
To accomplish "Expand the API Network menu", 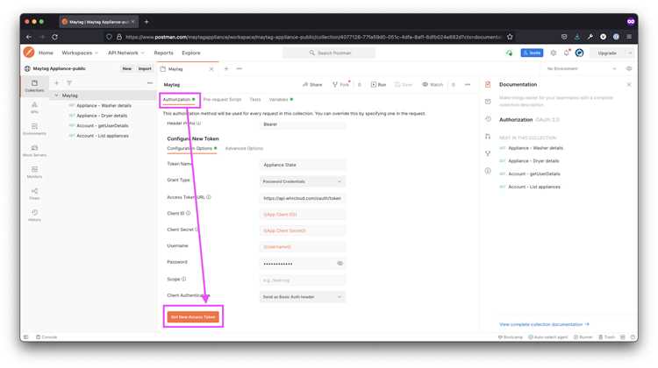I will 125,53.
